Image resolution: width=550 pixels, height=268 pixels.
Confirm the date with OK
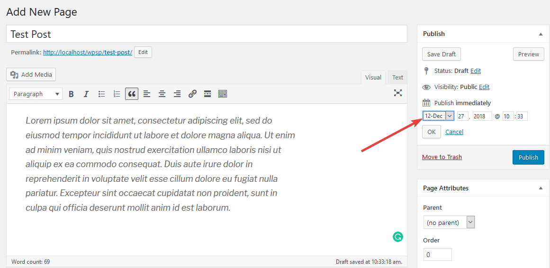tap(432, 132)
